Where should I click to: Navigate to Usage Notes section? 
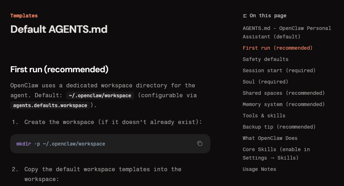point(259,169)
